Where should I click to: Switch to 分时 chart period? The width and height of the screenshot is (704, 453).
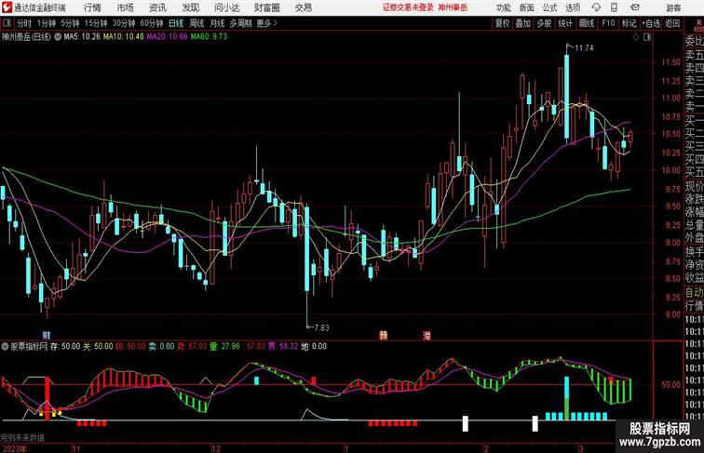pos(24,23)
